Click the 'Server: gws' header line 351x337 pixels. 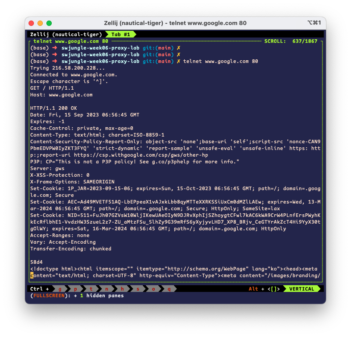(x=47, y=169)
